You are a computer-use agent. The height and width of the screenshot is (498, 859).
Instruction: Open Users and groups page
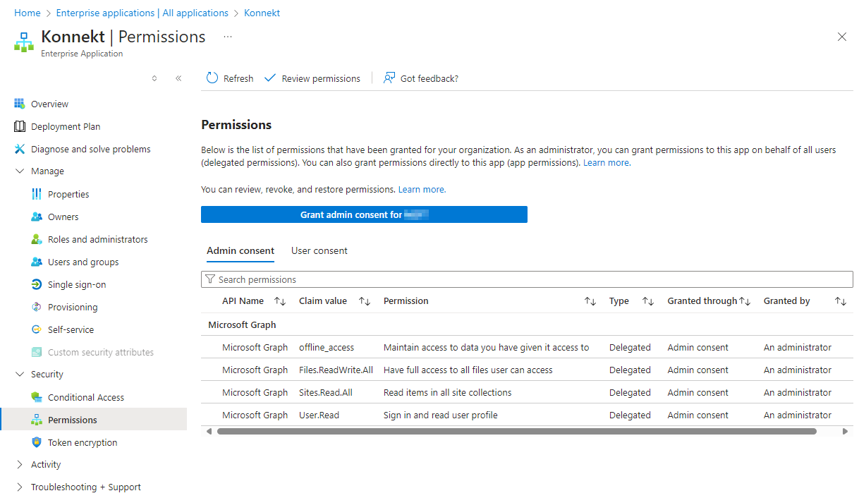(x=83, y=262)
